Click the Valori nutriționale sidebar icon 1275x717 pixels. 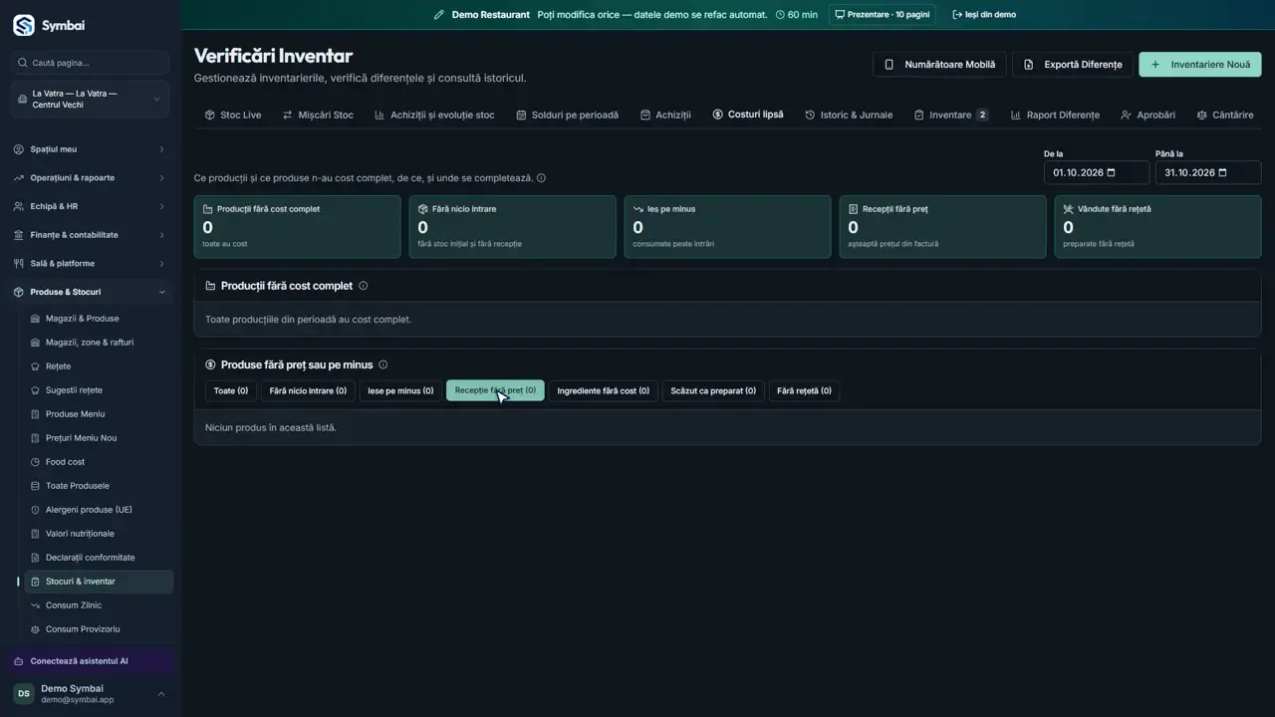(36, 534)
